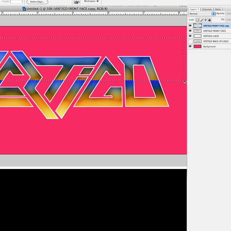Image resolution: width=231 pixels, height=231 pixels.
Task: Click the Refine Edge button
Action: pos(37,2)
